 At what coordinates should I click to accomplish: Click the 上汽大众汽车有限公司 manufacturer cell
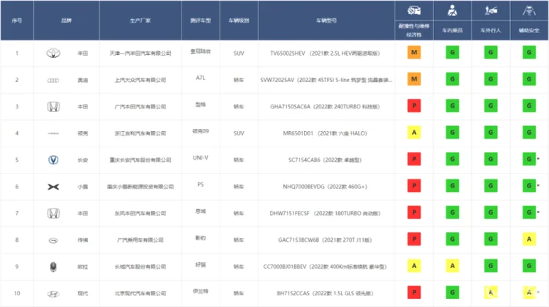click(140, 80)
